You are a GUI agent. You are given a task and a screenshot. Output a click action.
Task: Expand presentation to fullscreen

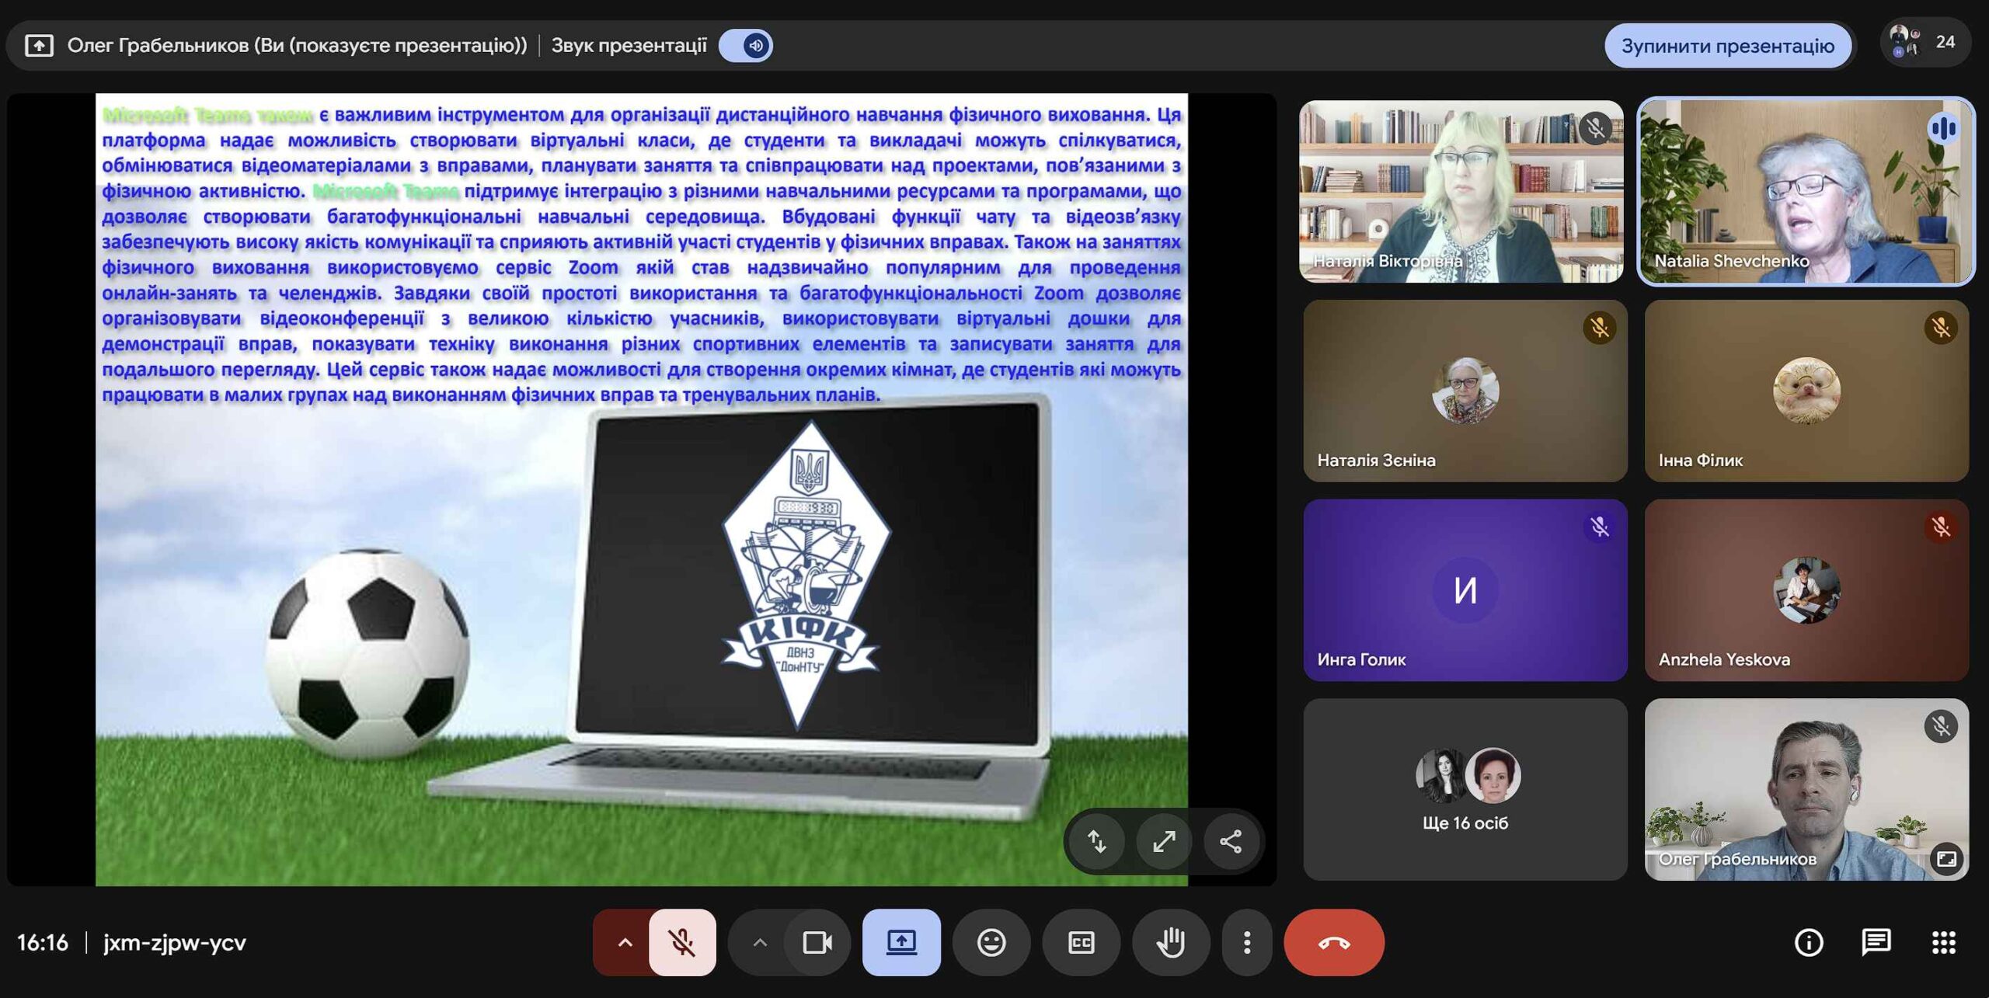[x=1164, y=841]
